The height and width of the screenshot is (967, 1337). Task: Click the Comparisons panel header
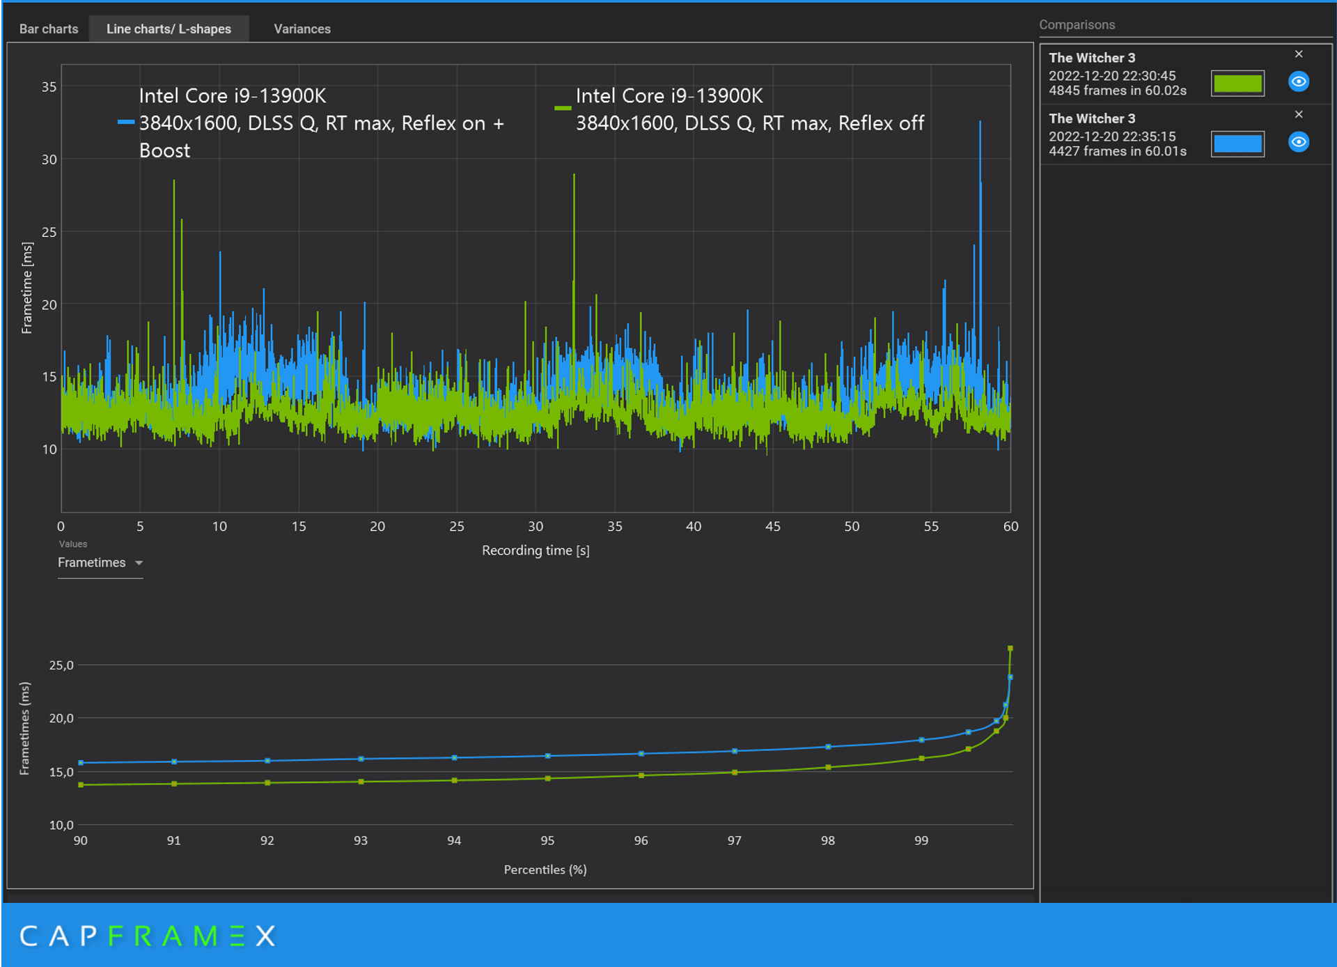(x=1077, y=25)
